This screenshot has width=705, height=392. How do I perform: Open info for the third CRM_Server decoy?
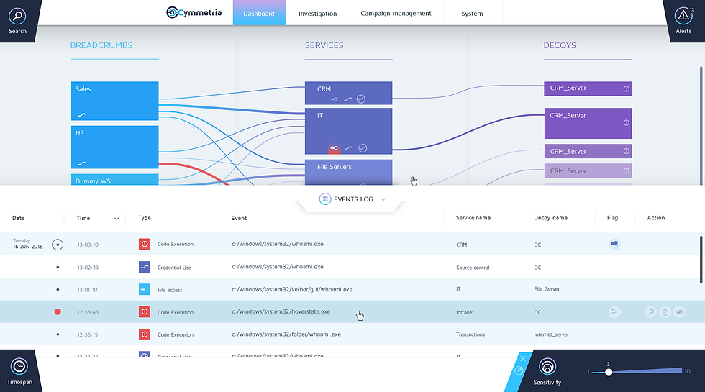click(x=627, y=151)
